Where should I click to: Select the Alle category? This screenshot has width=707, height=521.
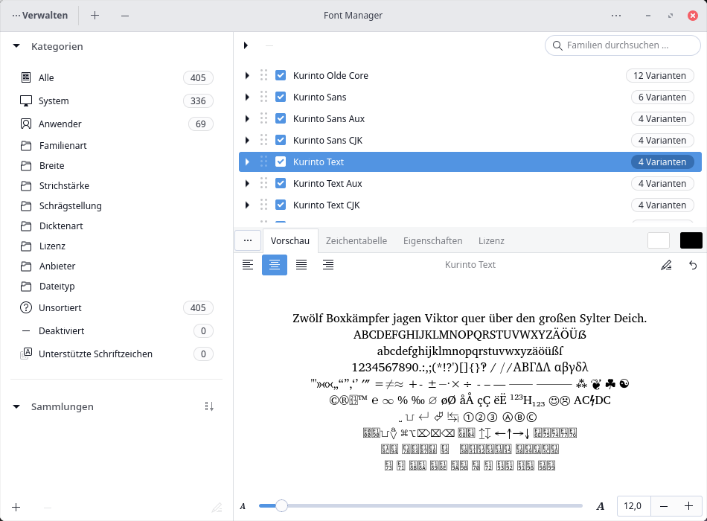tap(116, 77)
